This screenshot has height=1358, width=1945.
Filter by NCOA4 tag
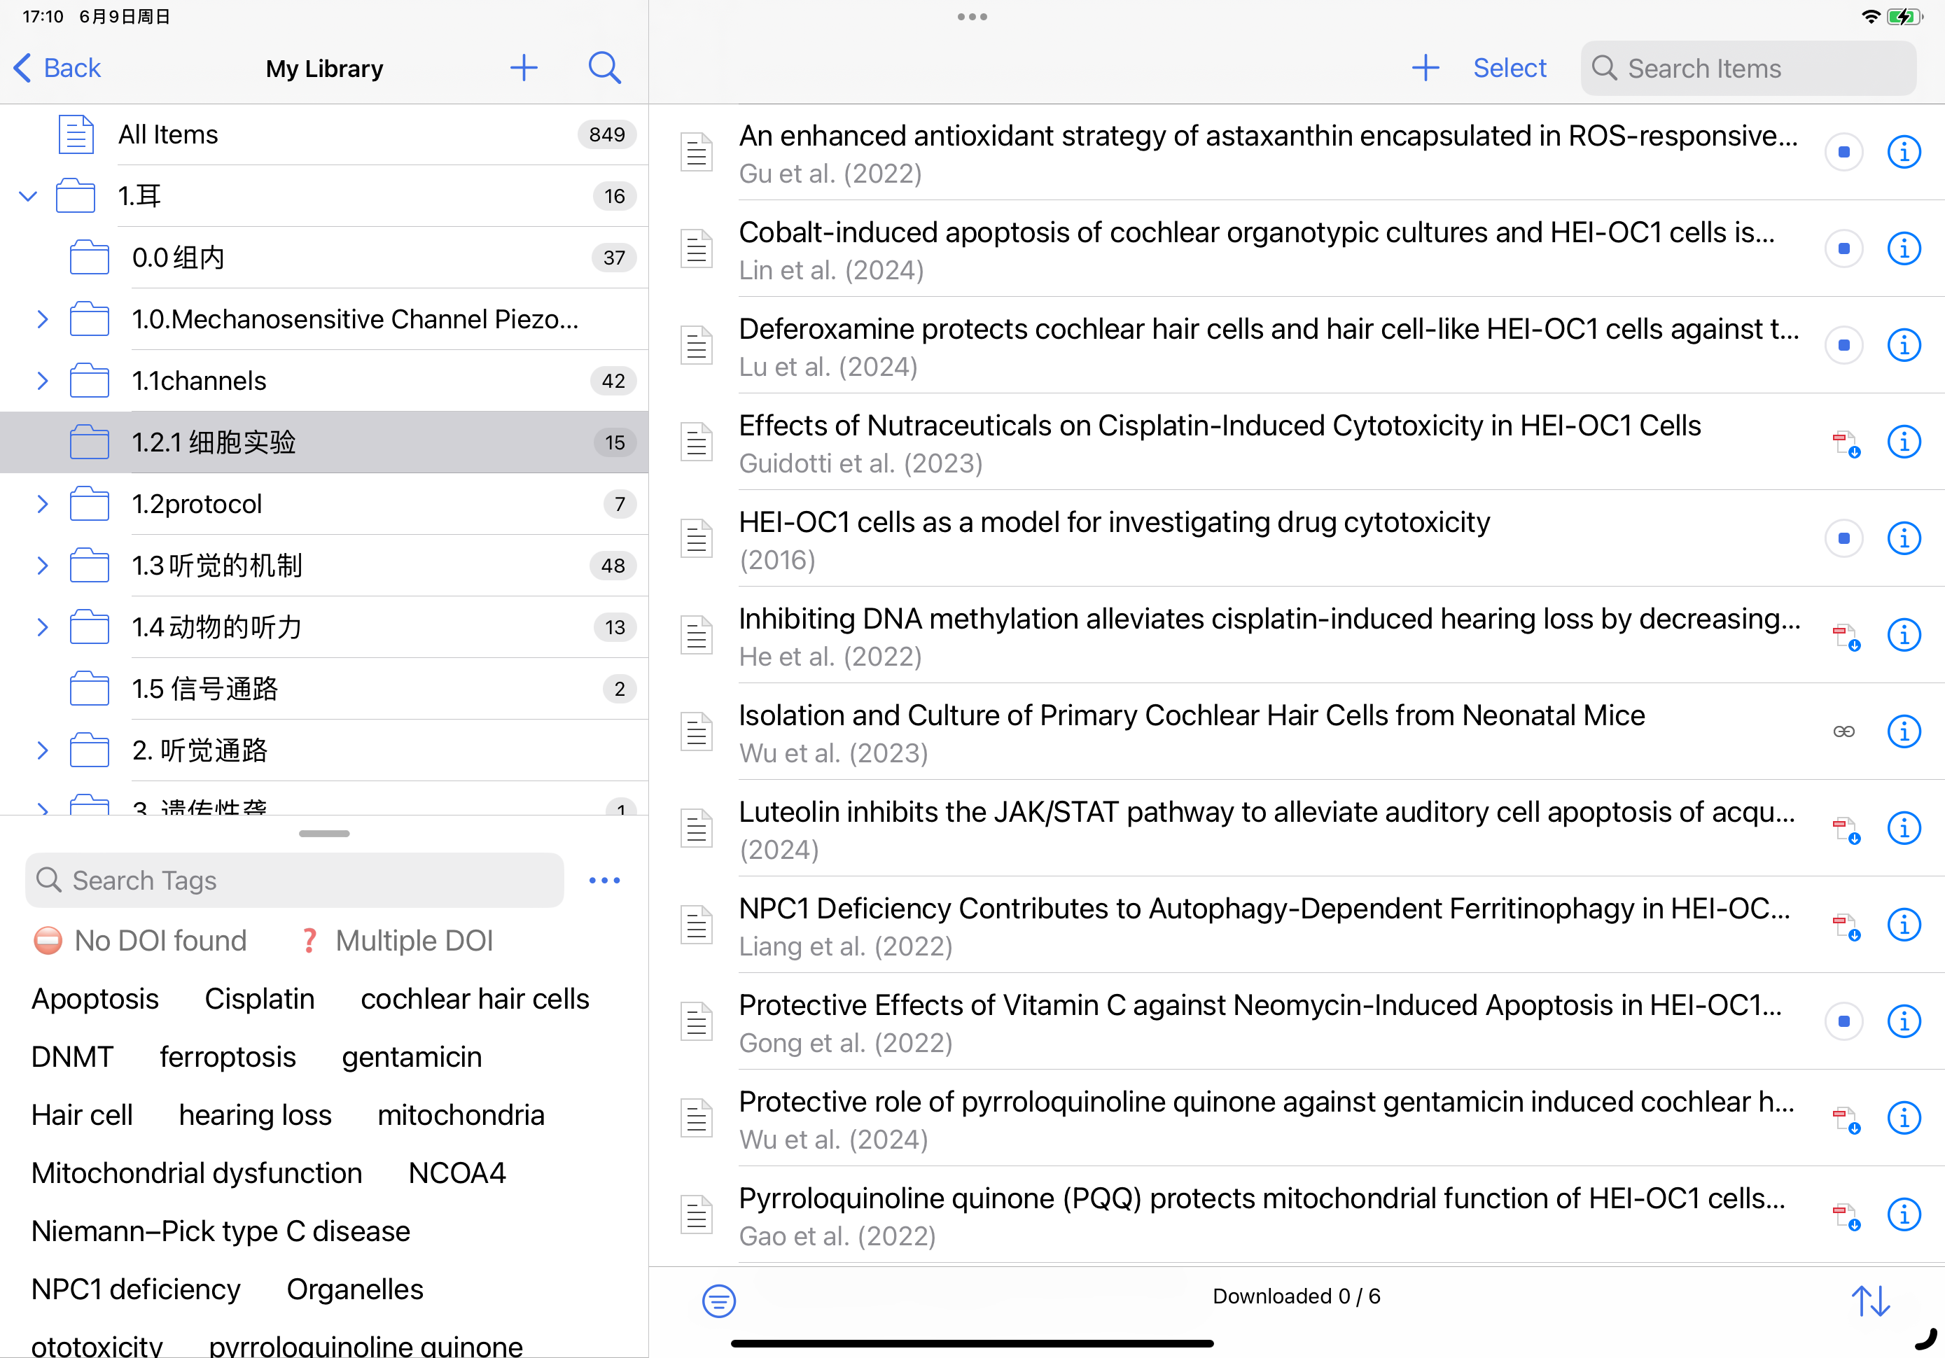point(456,1173)
